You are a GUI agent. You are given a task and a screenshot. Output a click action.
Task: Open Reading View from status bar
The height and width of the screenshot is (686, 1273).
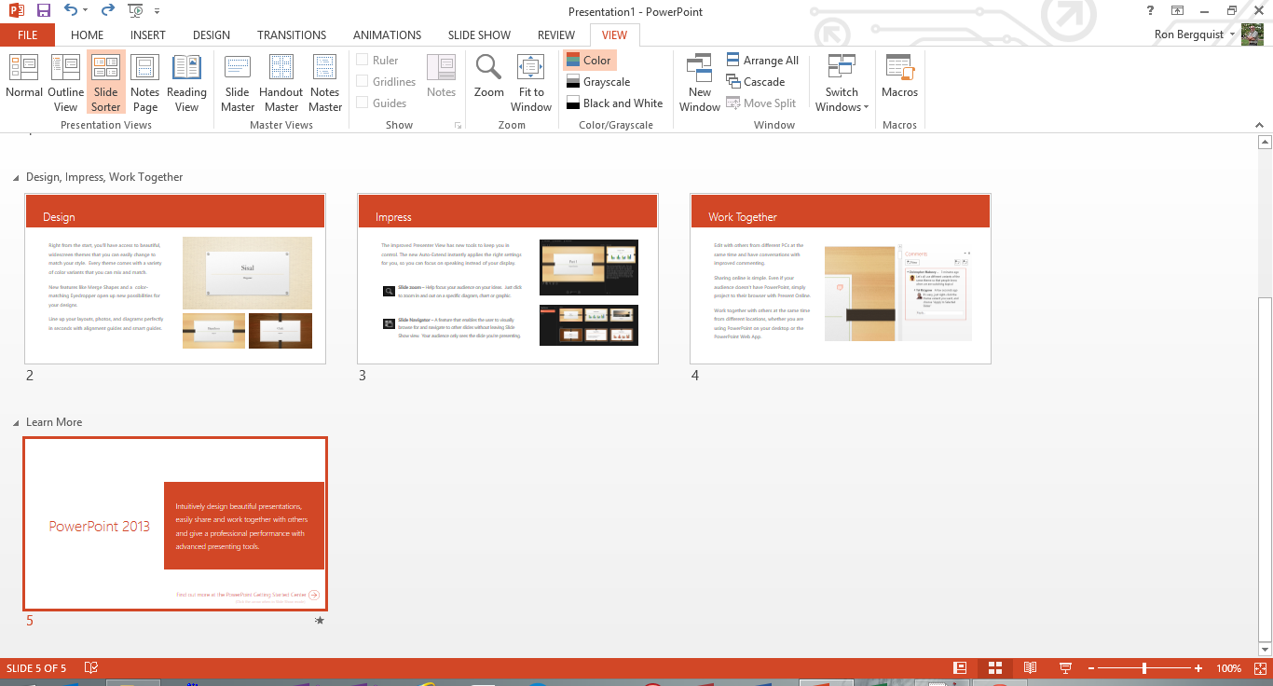point(1030,668)
